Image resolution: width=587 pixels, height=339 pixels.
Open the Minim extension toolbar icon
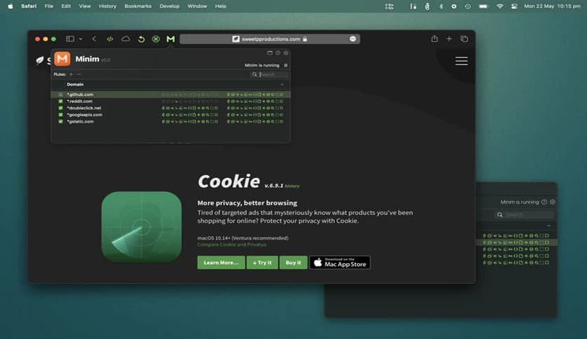point(171,39)
